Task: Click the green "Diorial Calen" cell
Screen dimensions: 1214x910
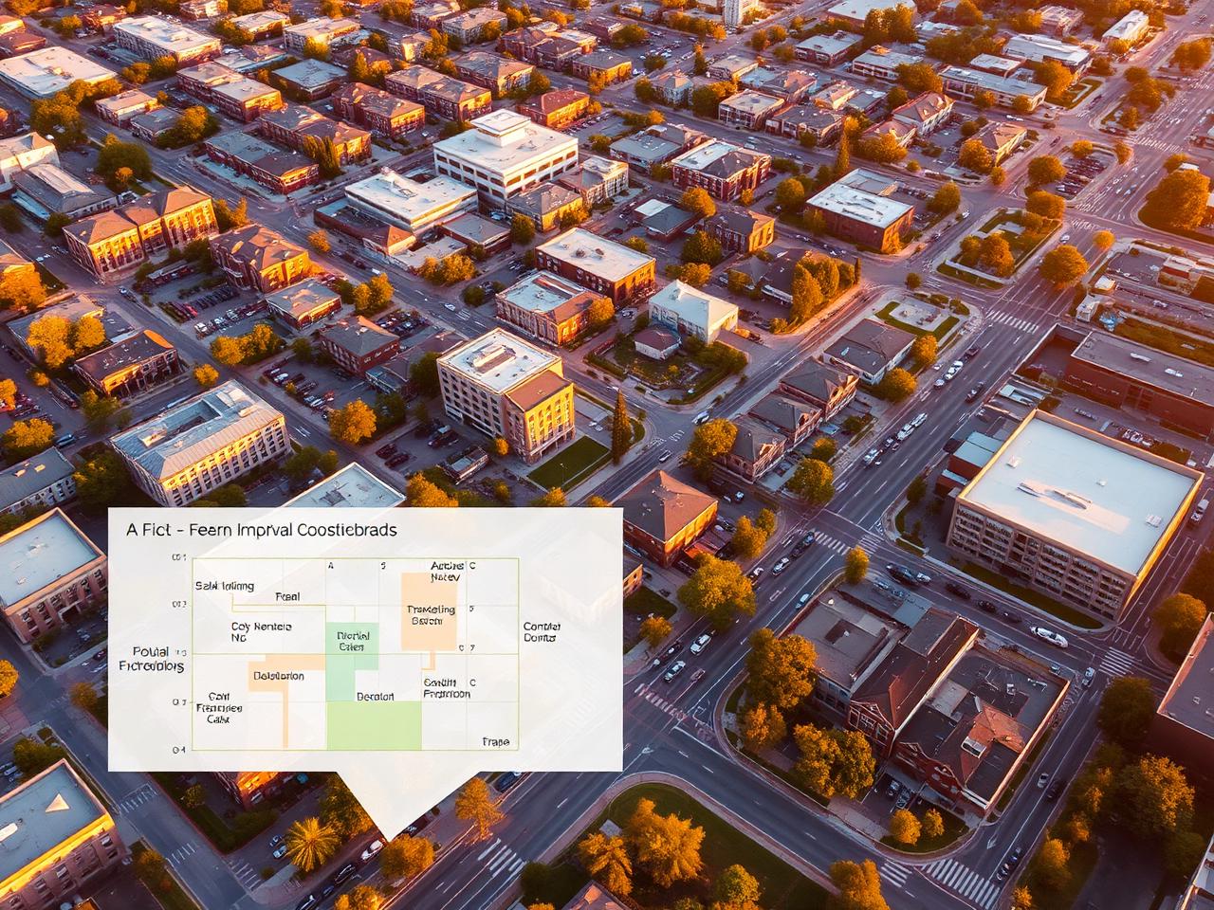Action: tap(353, 641)
